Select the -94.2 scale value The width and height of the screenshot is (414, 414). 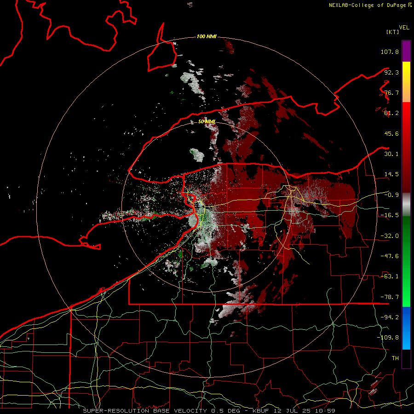click(390, 317)
